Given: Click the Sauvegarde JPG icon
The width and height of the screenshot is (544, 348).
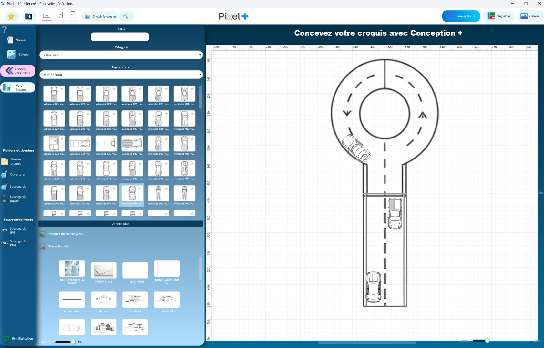Looking at the screenshot, I should tap(4, 230).
